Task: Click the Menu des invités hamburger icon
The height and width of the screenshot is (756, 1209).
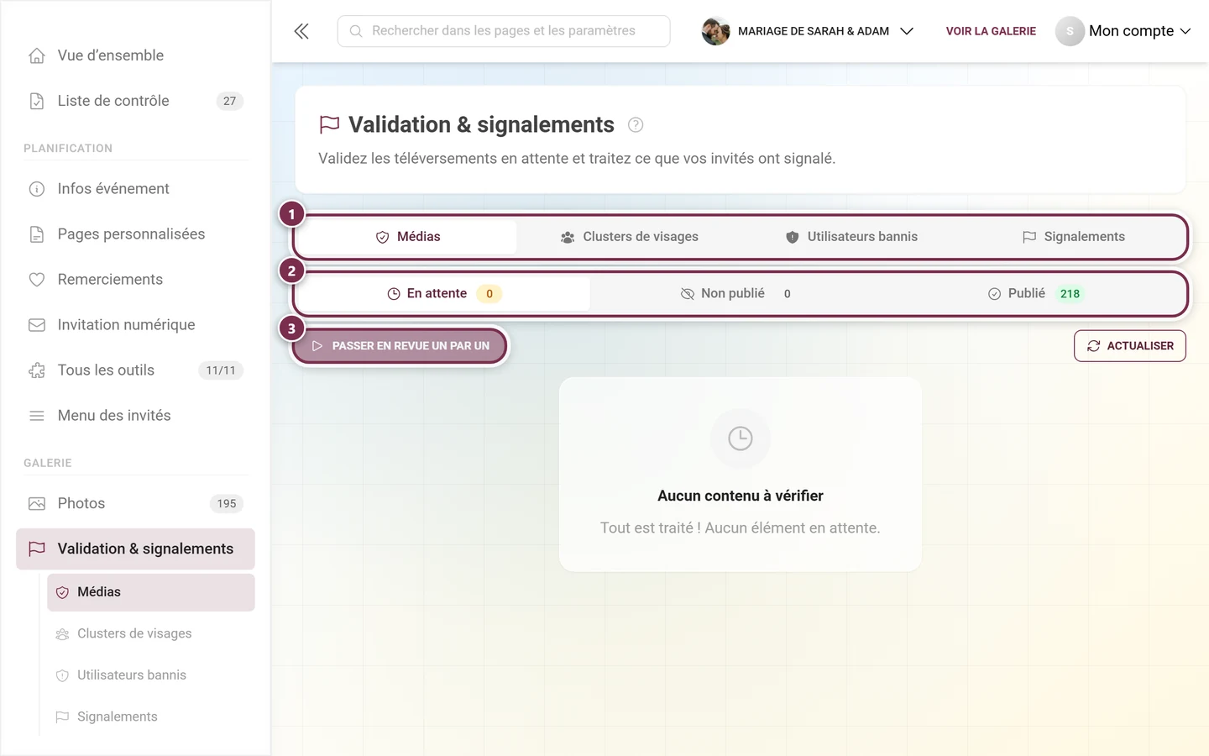Action: click(37, 416)
